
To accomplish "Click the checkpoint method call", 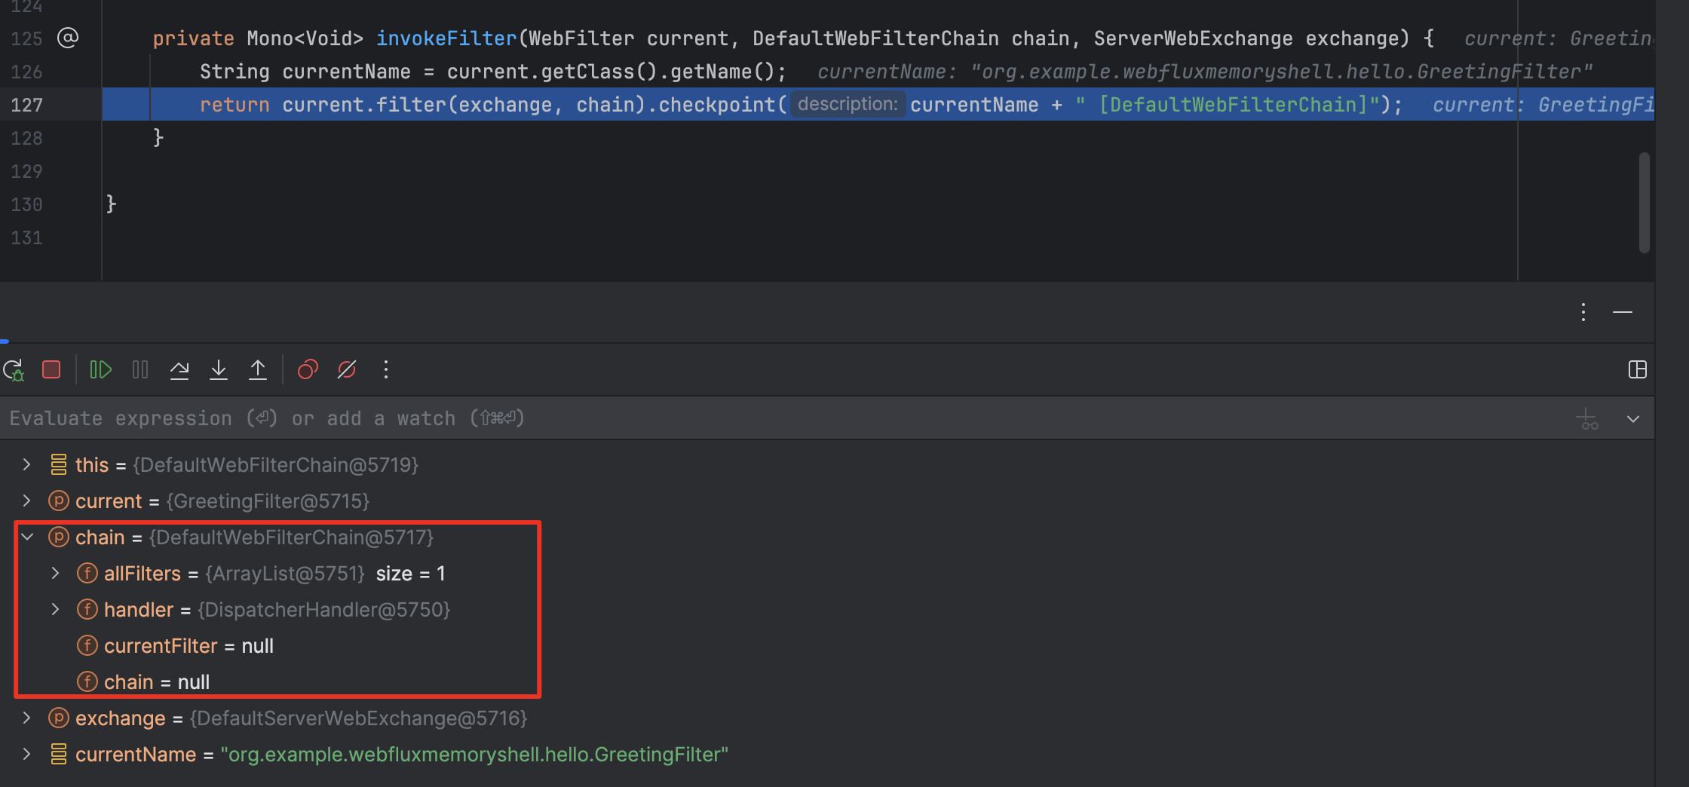I will coord(717,105).
